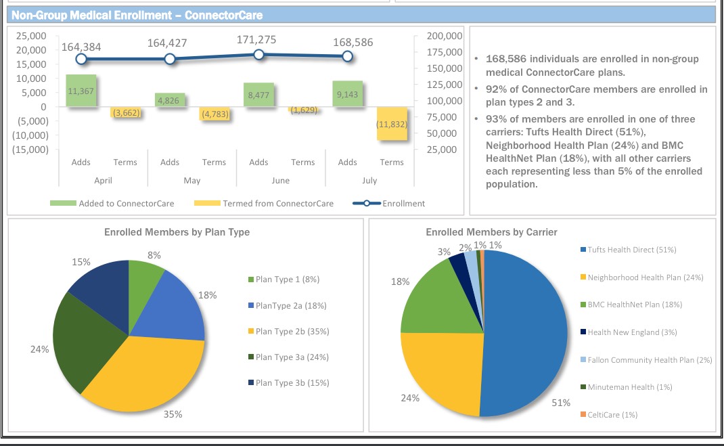The height and width of the screenshot is (446, 724).
Task: Select the Enrollment line legend marker
Action: pos(367,203)
